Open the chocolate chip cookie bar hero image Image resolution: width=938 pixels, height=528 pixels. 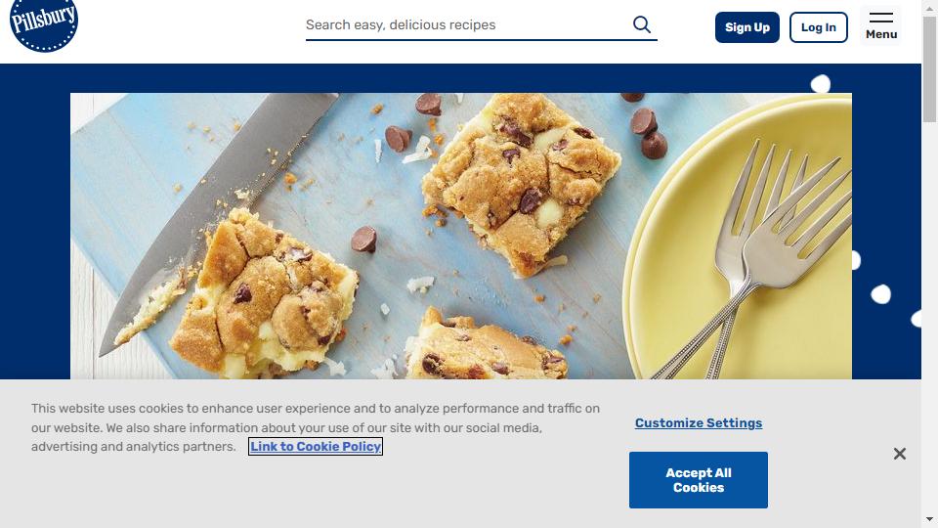pyautogui.click(x=460, y=236)
